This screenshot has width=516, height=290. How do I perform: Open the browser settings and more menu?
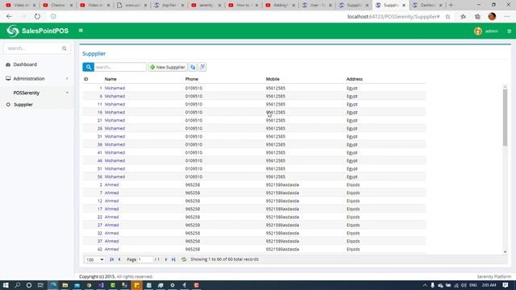[507, 16]
